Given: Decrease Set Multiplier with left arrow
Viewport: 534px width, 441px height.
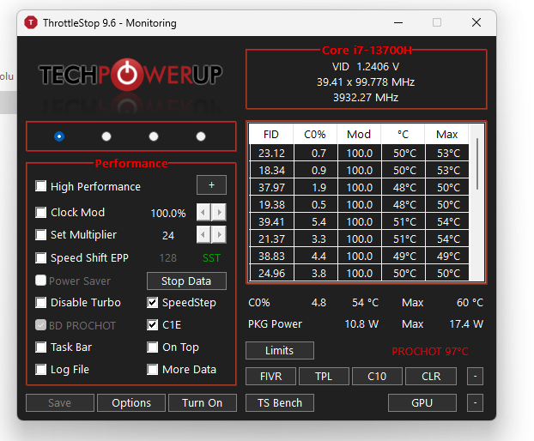Looking at the screenshot, I should click(203, 235).
